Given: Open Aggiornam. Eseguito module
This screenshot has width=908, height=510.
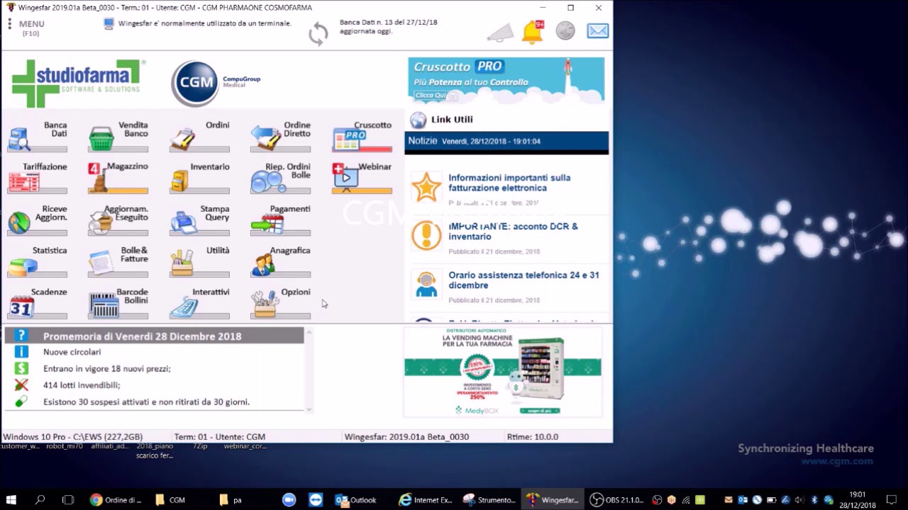Looking at the screenshot, I should pyautogui.click(x=118, y=220).
